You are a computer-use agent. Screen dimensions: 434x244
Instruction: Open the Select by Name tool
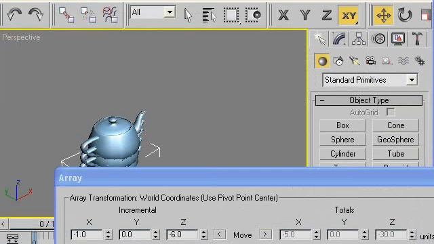click(209, 15)
